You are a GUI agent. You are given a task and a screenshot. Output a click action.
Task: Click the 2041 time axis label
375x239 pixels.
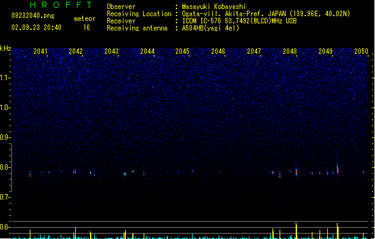click(x=40, y=51)
